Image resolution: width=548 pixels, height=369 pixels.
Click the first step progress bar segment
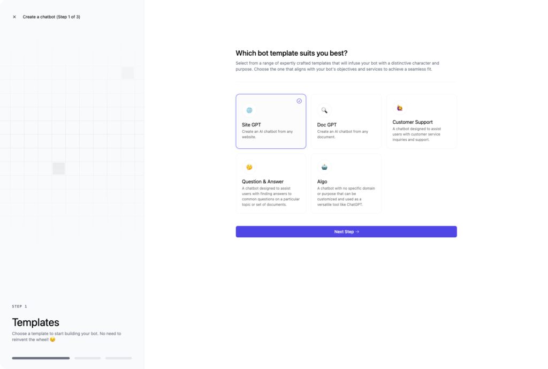point(41,358)
